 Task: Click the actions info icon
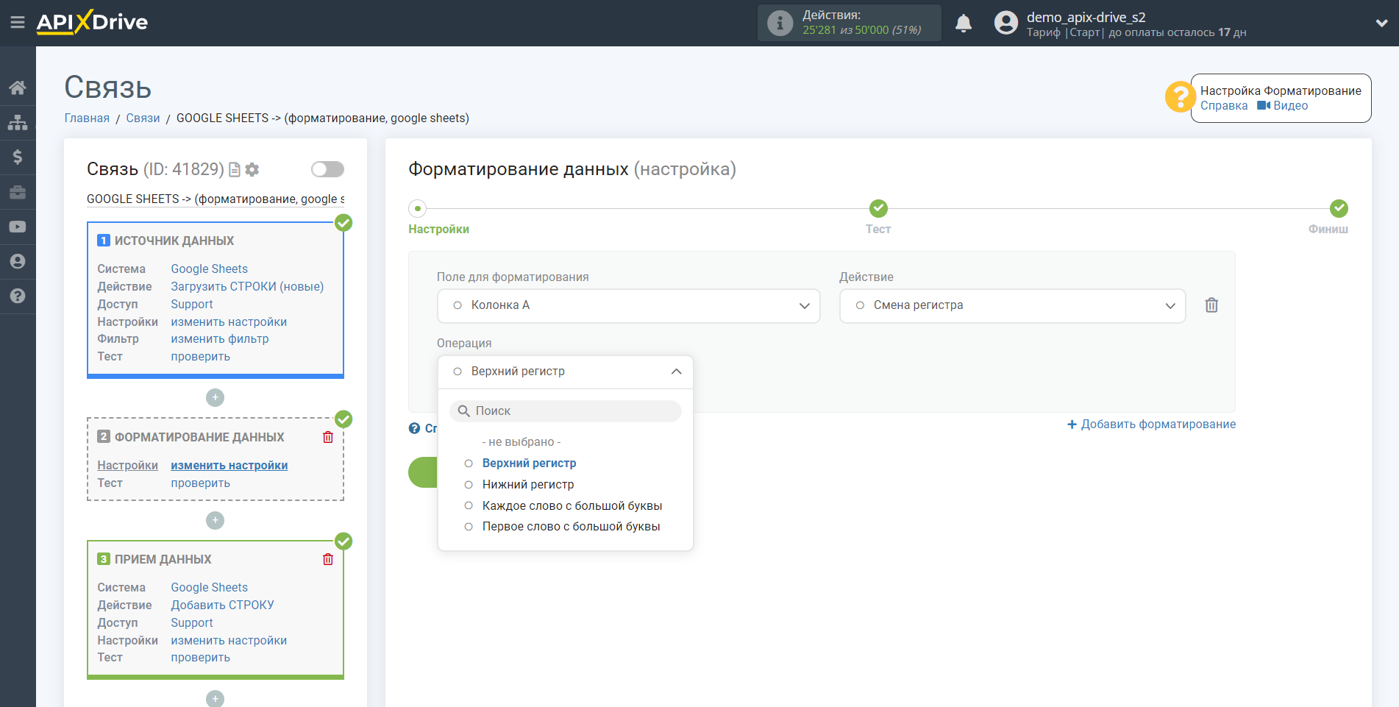(780, 23)
